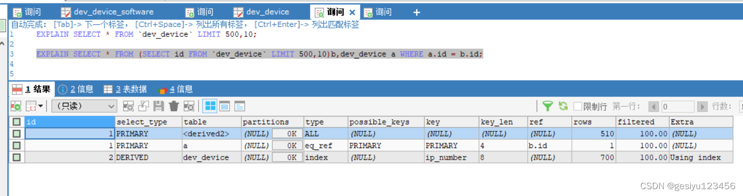Select the index type cell
The image size is (743, 196).
pyautogui.click(x=325, y=157)
